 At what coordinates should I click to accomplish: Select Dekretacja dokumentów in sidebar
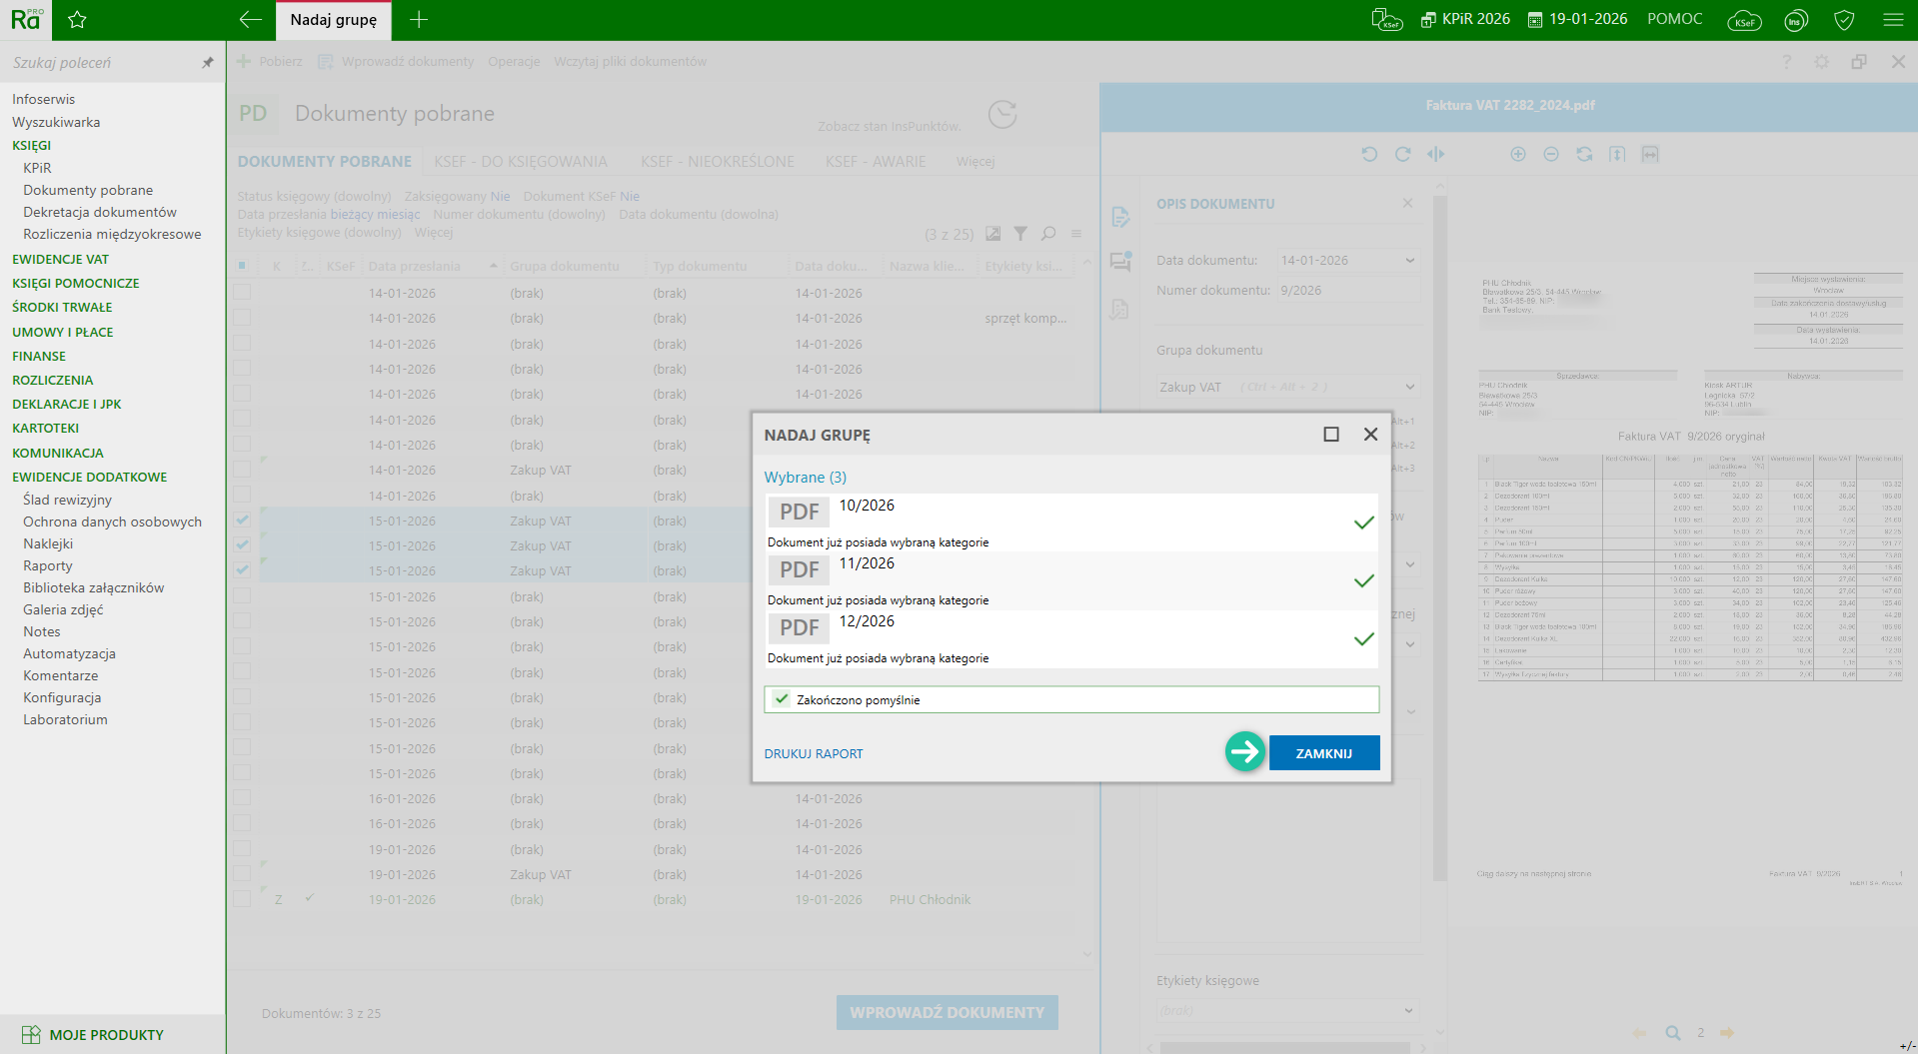(x=100, y=212)
